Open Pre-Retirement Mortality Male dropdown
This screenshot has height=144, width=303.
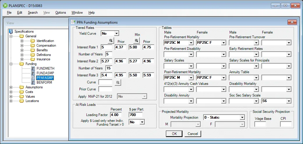191,43
